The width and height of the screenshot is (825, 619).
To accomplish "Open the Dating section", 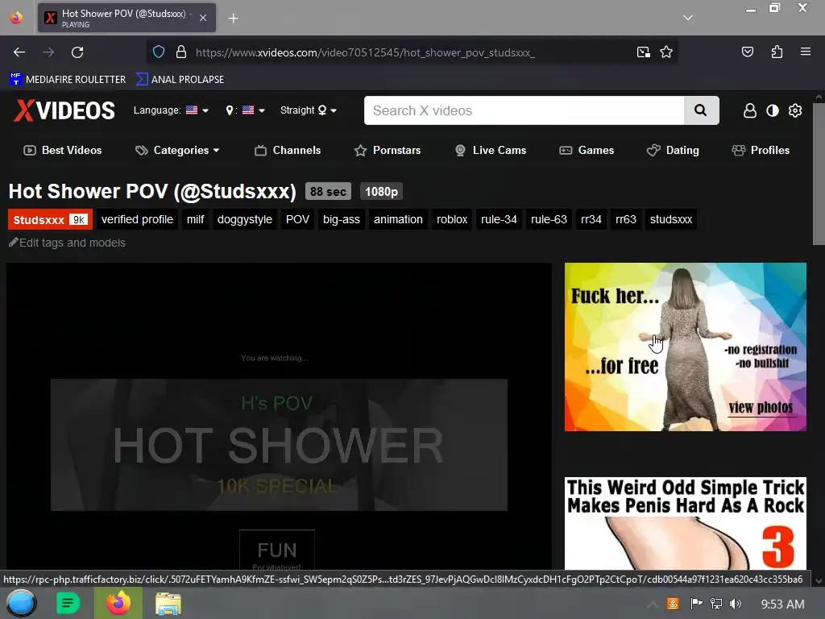I will tap(673, 150).
